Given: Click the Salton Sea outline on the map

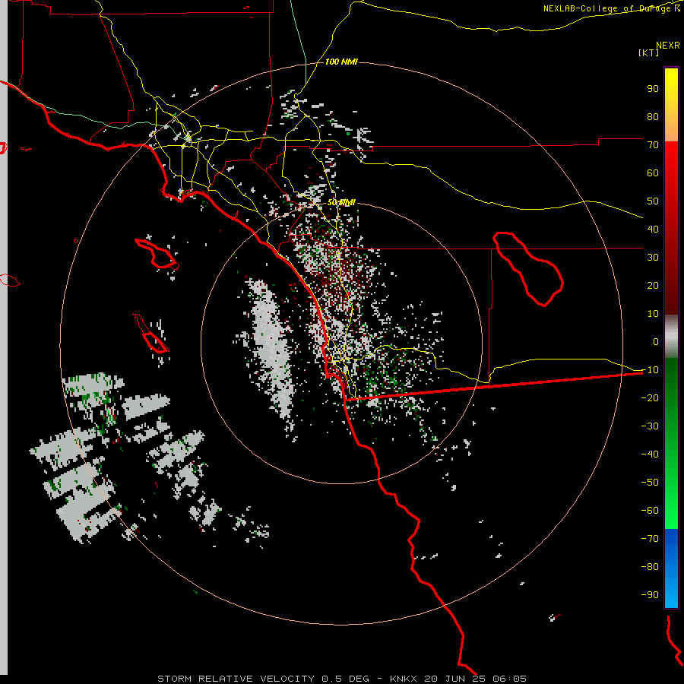Looking at the screenshot, I should coord(528,269).
